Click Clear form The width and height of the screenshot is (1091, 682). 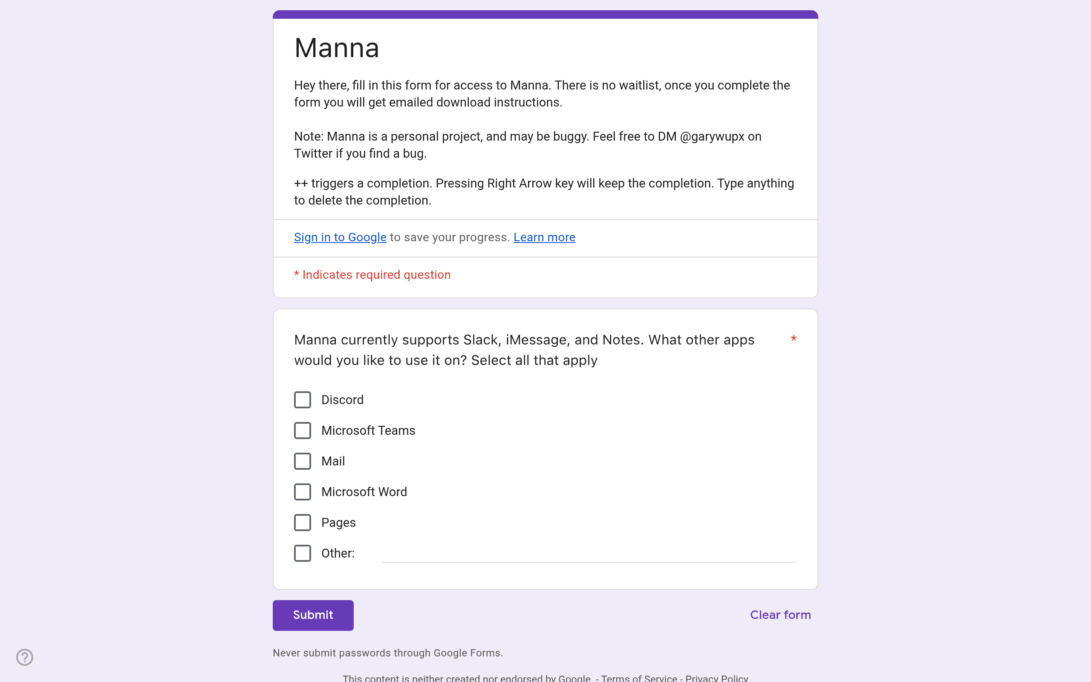click(780, 615)
